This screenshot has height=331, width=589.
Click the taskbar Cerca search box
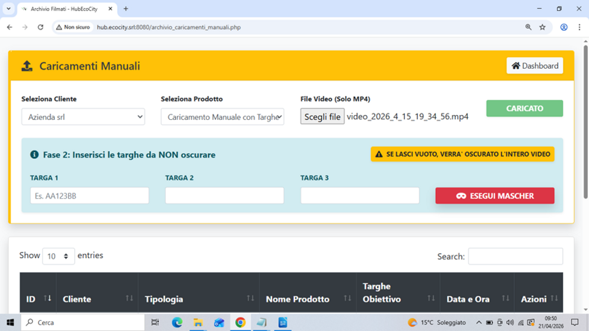pos(83,322)
